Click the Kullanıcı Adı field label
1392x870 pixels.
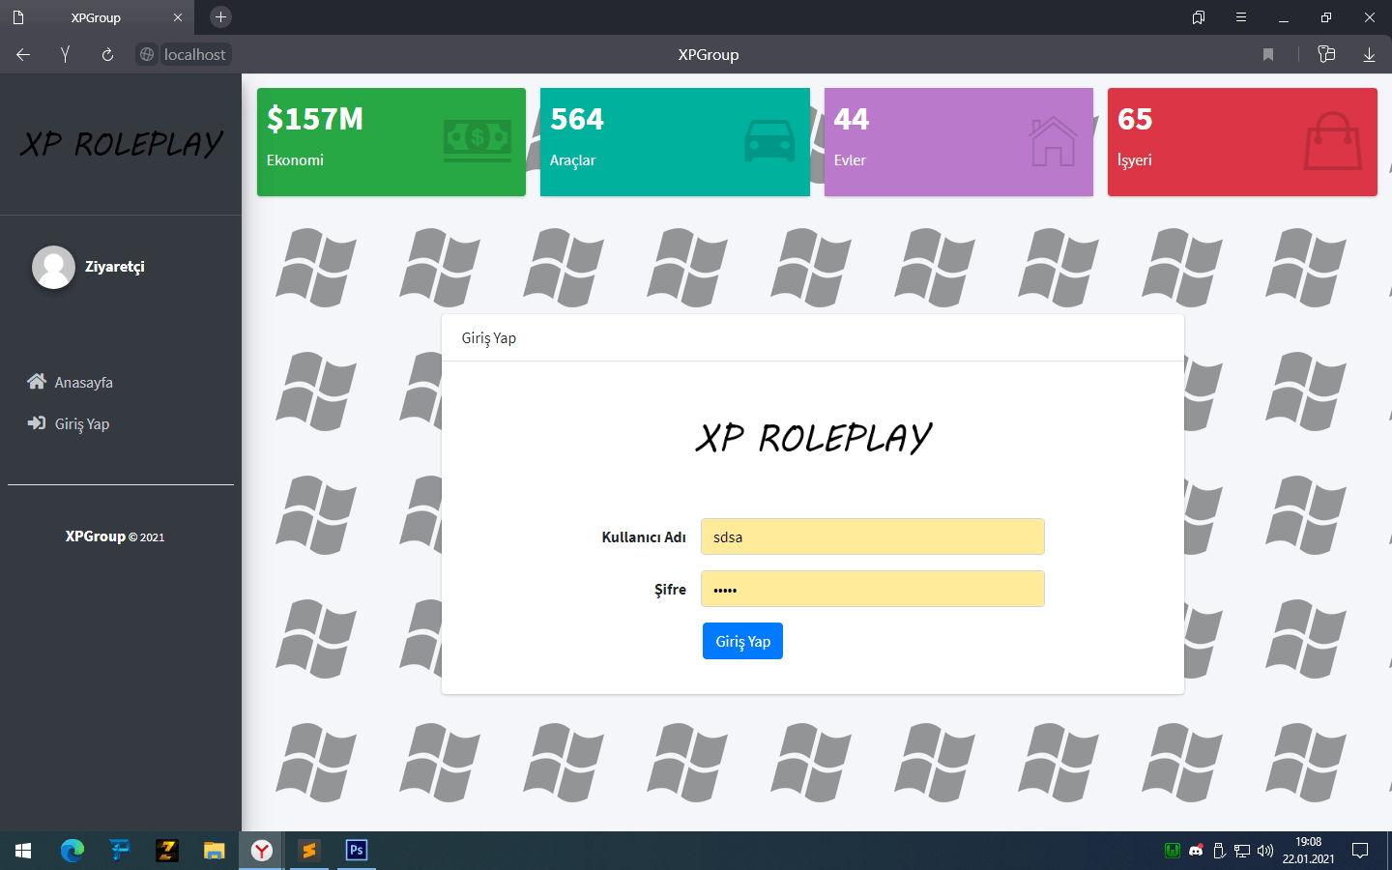pos(644,537)
